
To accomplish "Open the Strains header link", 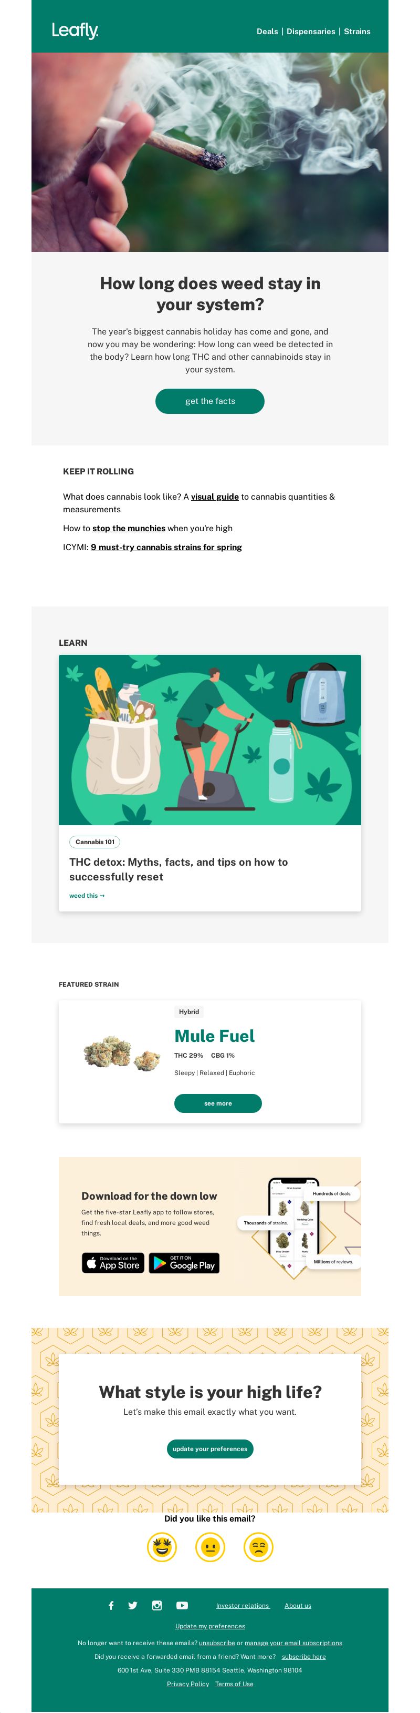I will click(357, 31).
